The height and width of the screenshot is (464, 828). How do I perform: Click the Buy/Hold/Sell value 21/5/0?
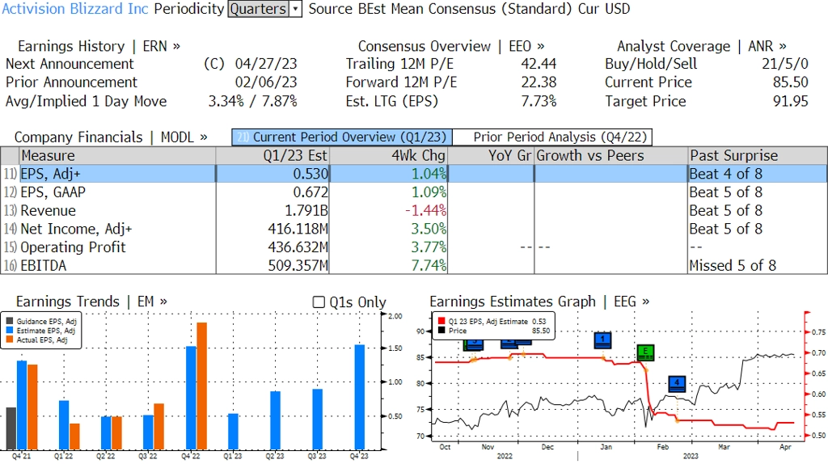[784, 64]
